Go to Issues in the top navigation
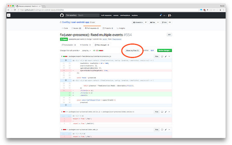Image resolution: width=232 pixels, height=145 pixels. click(x=116, y=15)
